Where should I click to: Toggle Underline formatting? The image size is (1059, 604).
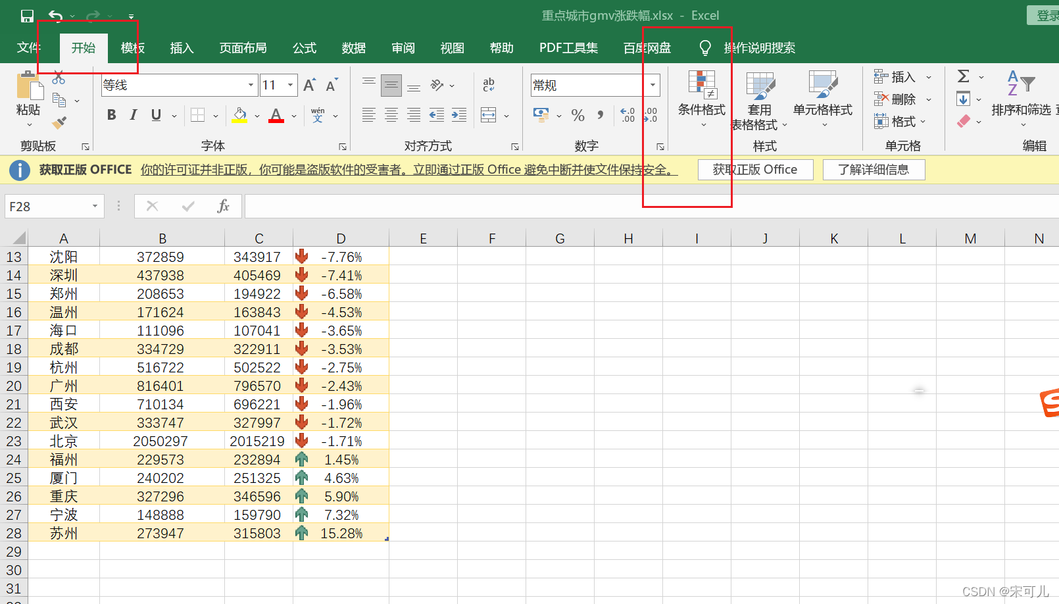(x=156, y=115)
